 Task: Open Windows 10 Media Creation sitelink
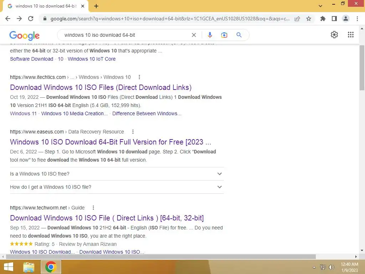[74, 113]
